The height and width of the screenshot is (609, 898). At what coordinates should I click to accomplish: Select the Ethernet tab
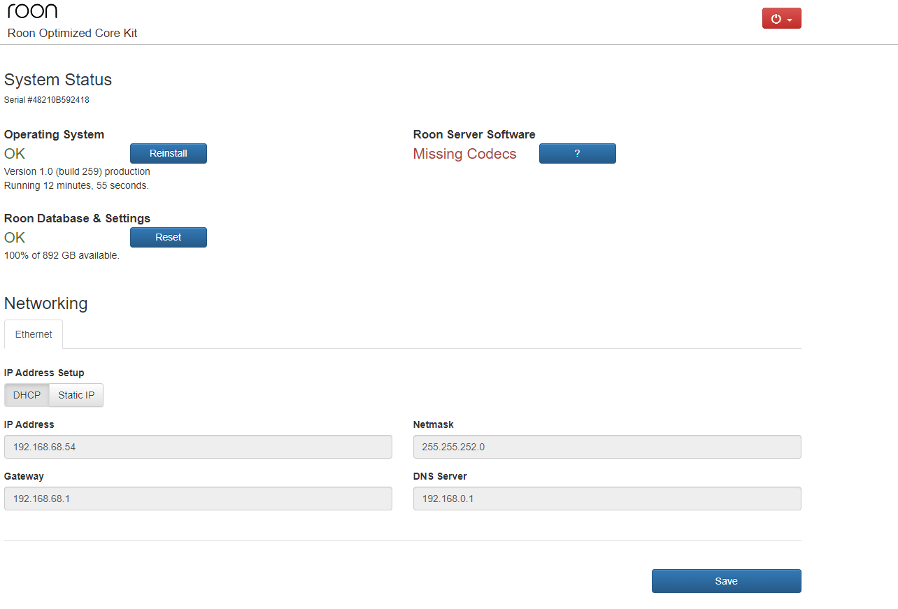[x=34, y=334]
